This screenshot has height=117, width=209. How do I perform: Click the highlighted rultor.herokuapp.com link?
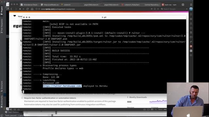(x=62, y=86)
